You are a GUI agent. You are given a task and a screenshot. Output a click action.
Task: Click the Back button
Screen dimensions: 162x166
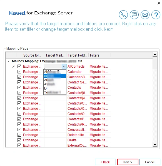(105, 162)
